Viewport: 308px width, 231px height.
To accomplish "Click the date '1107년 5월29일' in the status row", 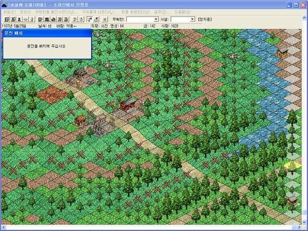I will 14,26.
